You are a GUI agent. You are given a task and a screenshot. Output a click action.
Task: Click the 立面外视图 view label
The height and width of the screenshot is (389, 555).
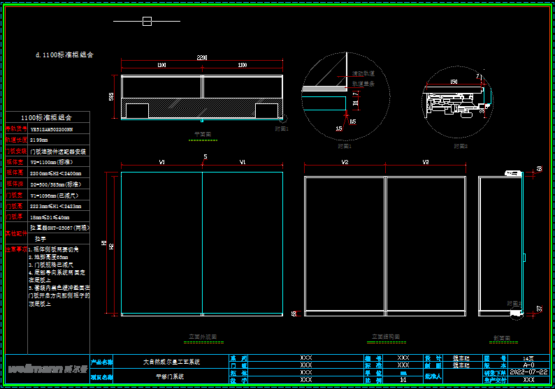(x=202, y=337)
